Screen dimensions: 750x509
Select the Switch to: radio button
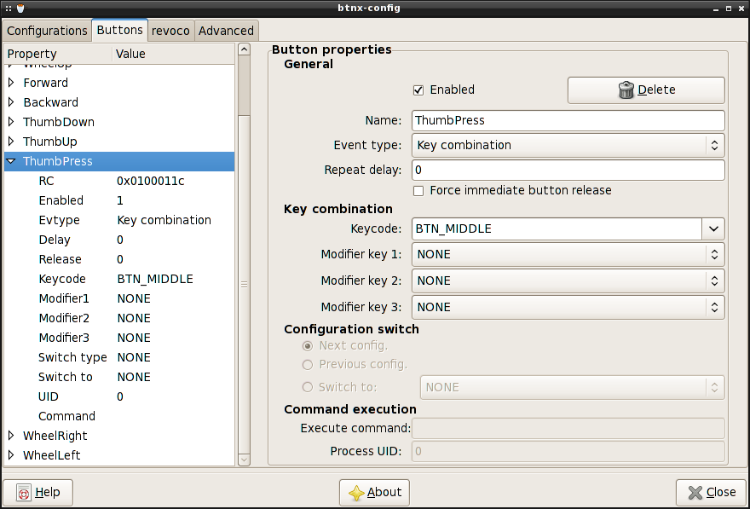click(x=308, y=387)
